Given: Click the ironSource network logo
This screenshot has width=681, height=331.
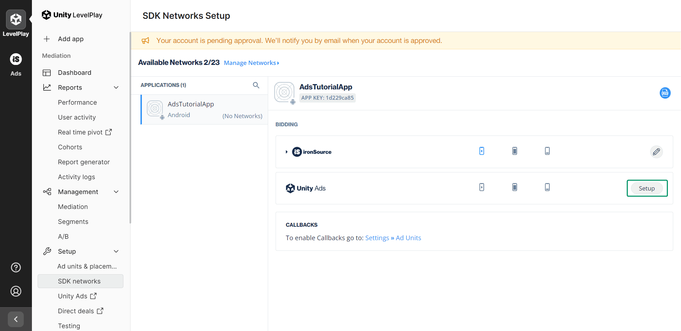Looking at the screenshot, I should 312,152.
